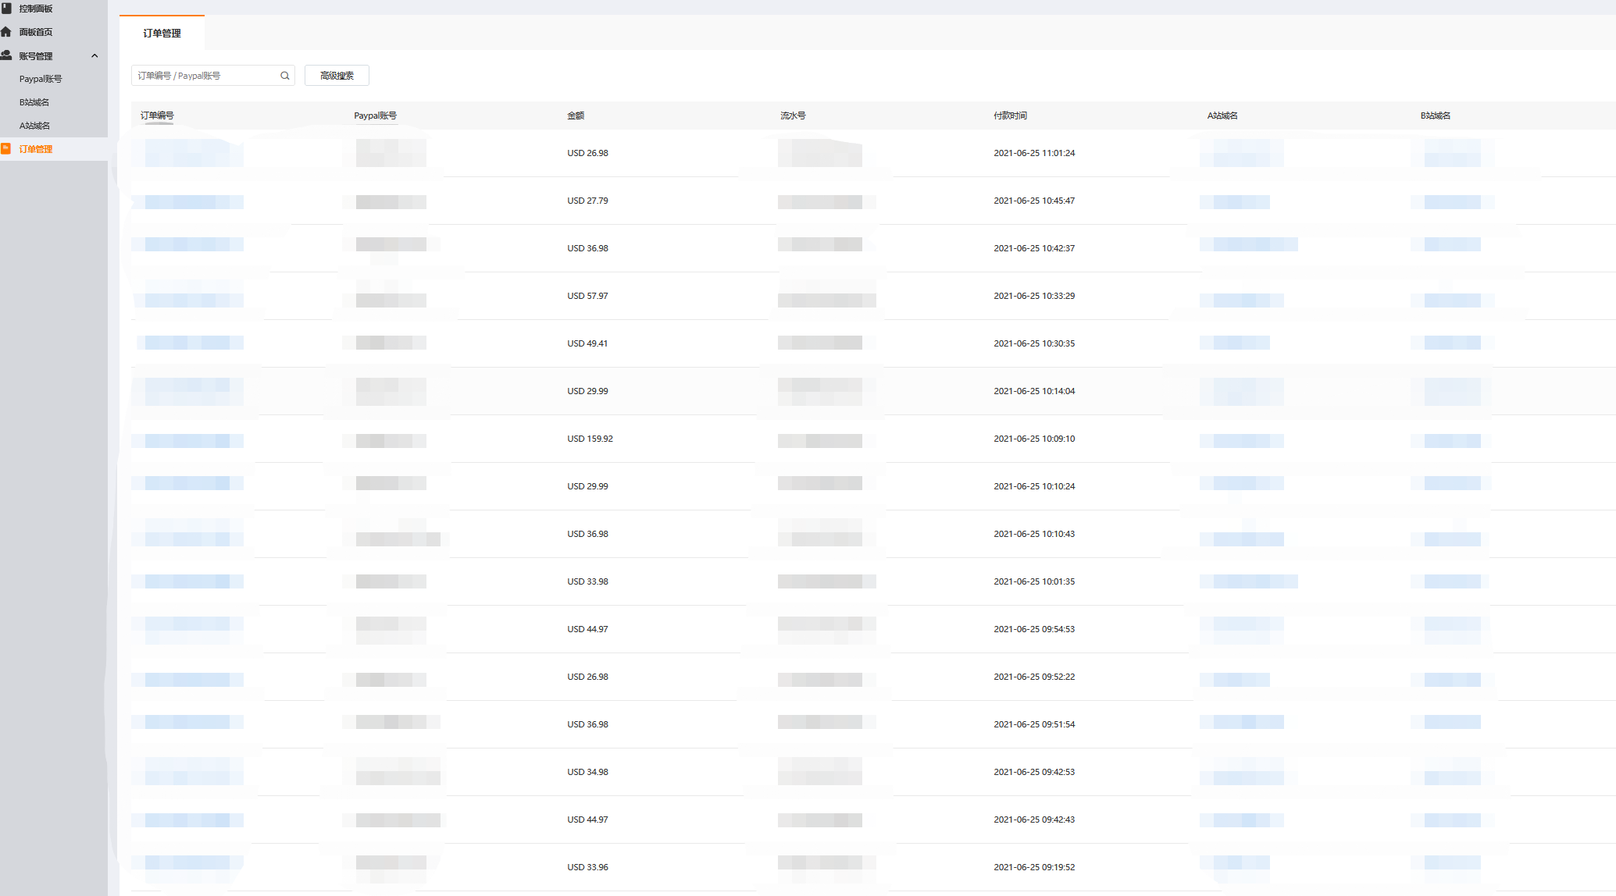1616x896 pixels.
Task: Open order link in USD 27.79 row
Action: 194,202
